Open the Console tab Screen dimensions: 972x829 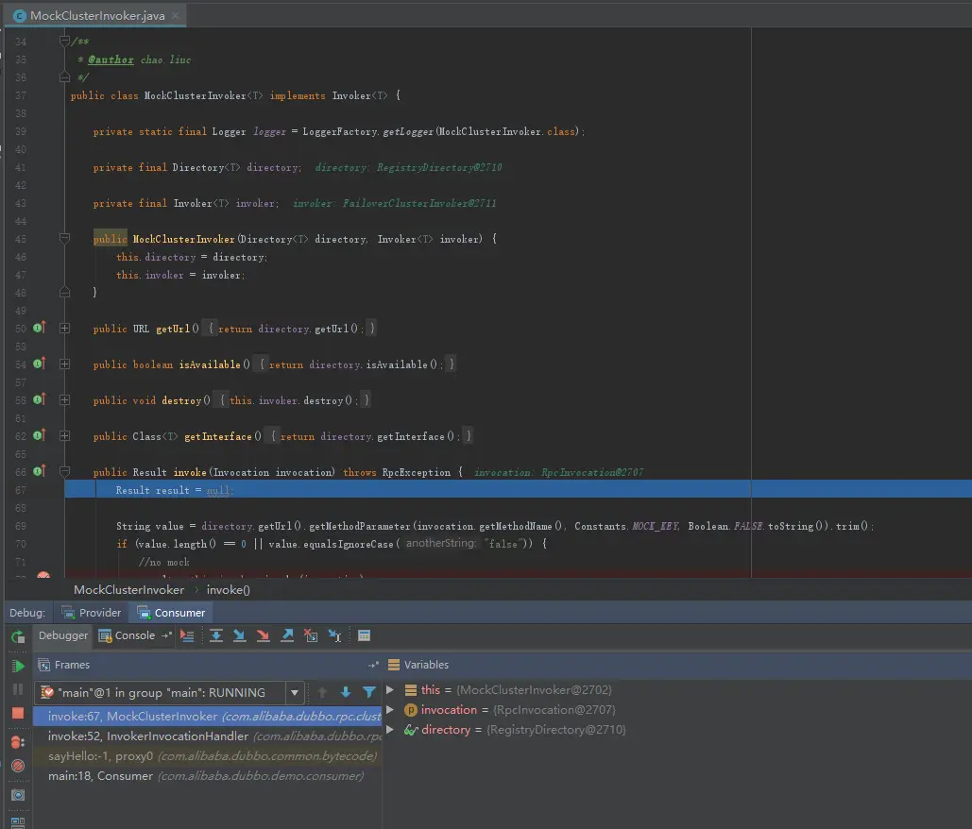coord(128,635)
